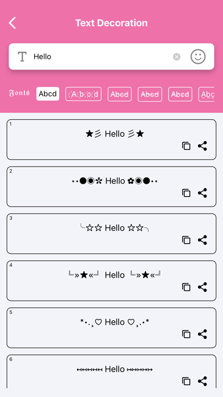Select the ☆☆ Hello ☆☆ decoration card

(111, 234)
